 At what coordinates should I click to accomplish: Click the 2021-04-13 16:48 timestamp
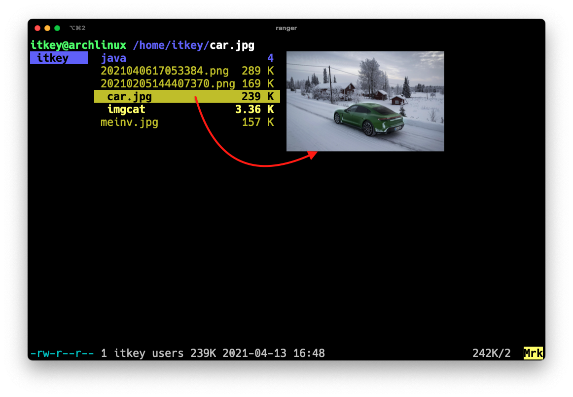click(x=273, y=353)
